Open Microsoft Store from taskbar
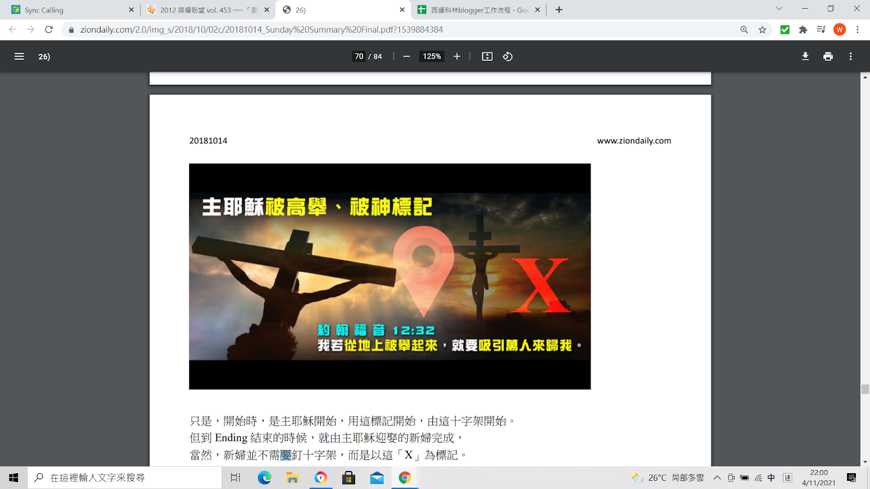 coord(349,478)
